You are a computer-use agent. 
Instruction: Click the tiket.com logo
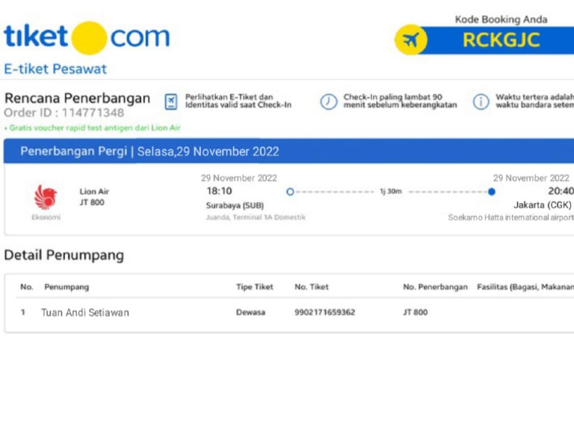87,37
